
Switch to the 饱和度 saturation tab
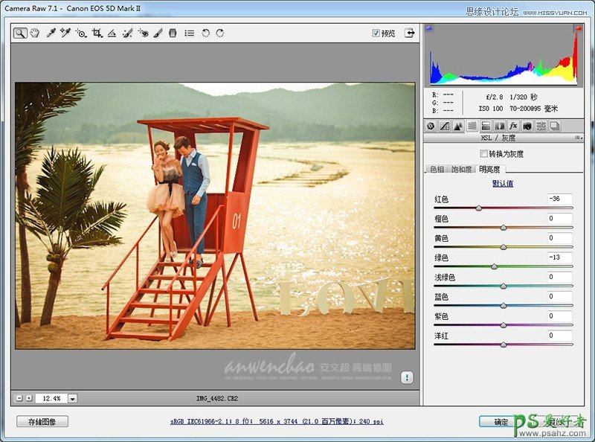point(461,170)
